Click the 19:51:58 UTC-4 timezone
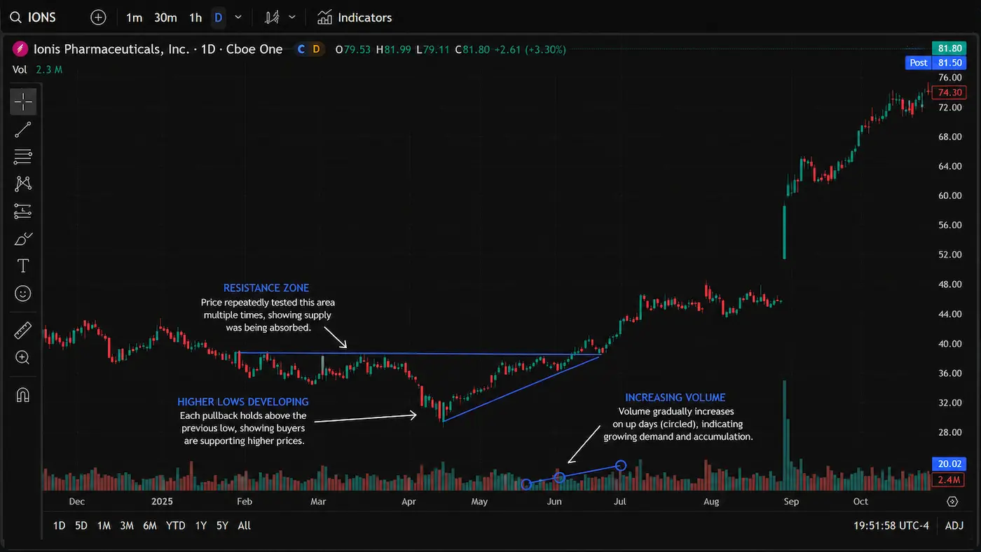The image size is (981, 552). pos(891,525)
